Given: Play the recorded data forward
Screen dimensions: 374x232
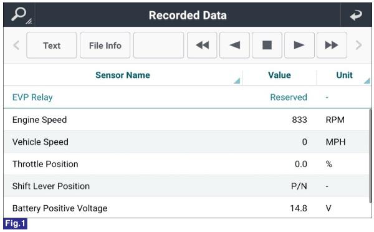Looking at the screenshot, I should 299,45.
